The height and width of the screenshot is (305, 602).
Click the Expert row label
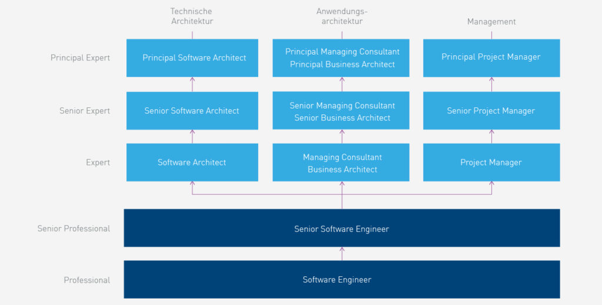coord(98,162)
